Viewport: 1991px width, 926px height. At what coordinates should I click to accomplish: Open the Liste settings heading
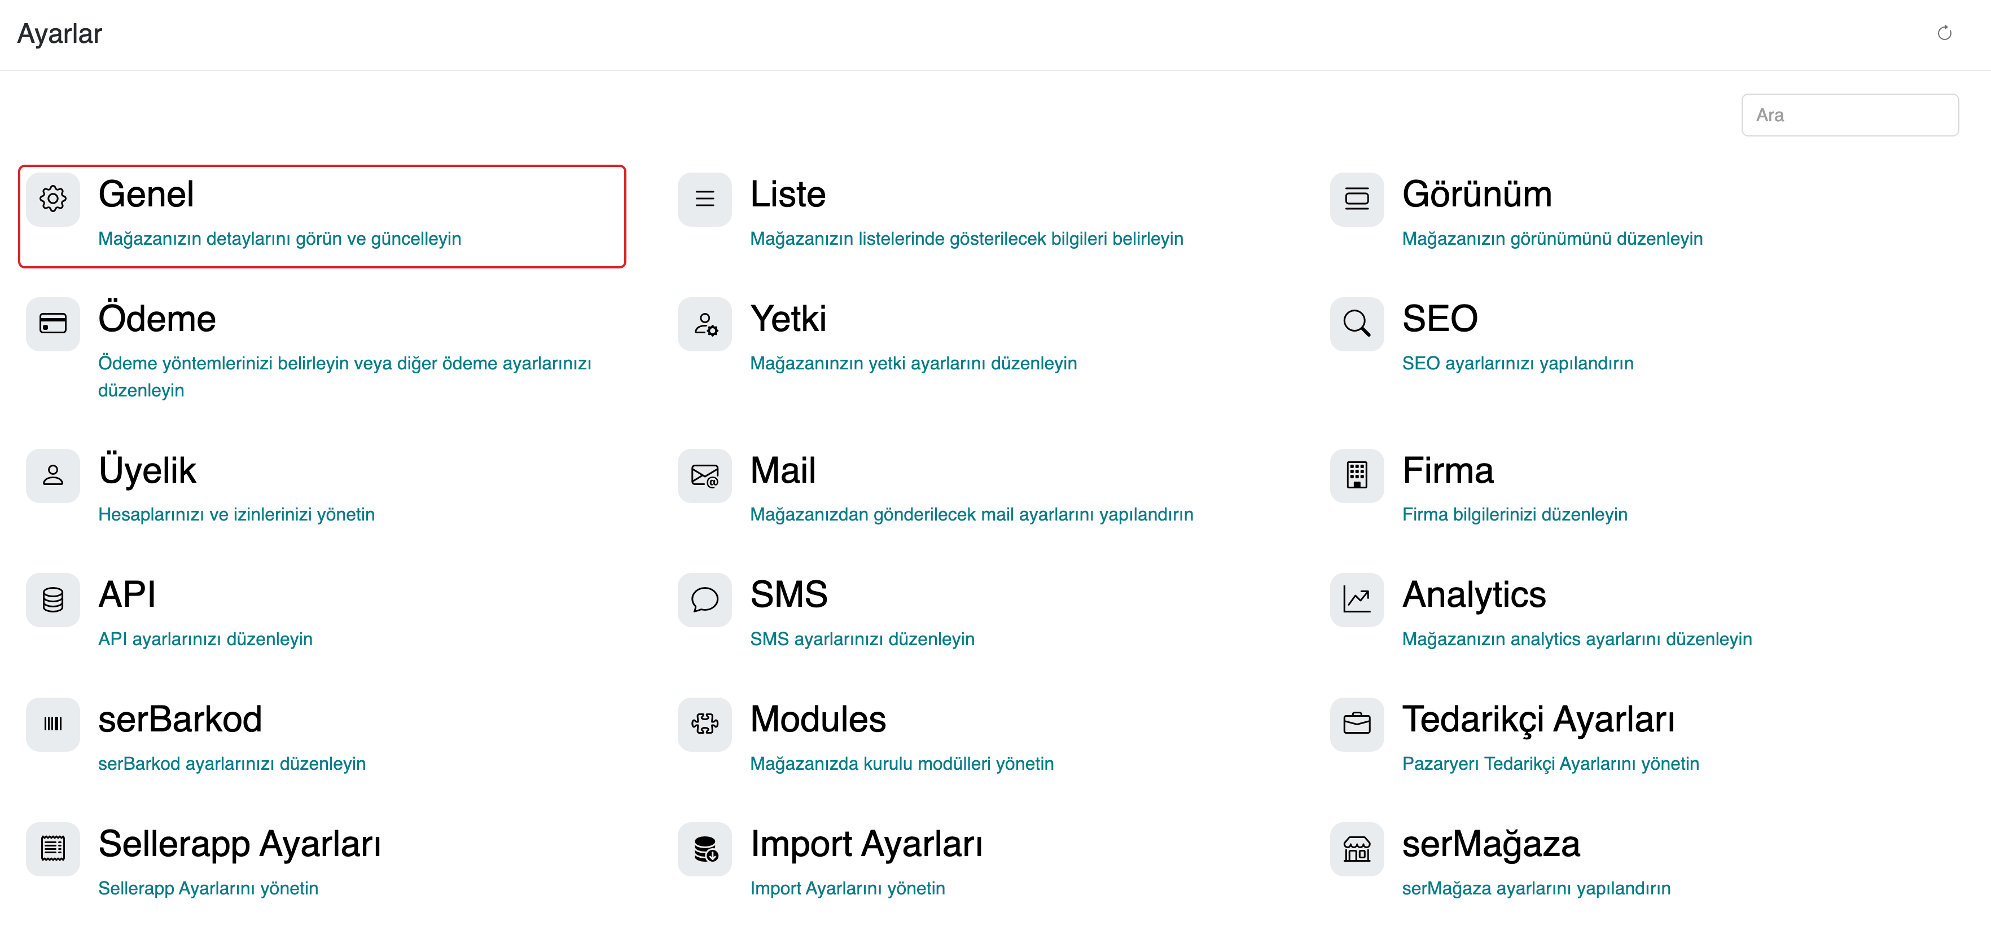pos(788,195)
